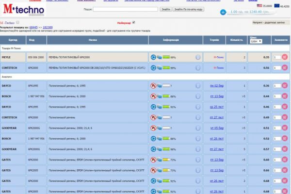Image resolution: width=291 pixels, height=194 pixels.
Task: Click chat bubbles icon in MEYLE row
Action: [x=159, y=57]
